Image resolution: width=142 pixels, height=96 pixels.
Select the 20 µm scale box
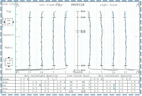[x=9, y=22]
